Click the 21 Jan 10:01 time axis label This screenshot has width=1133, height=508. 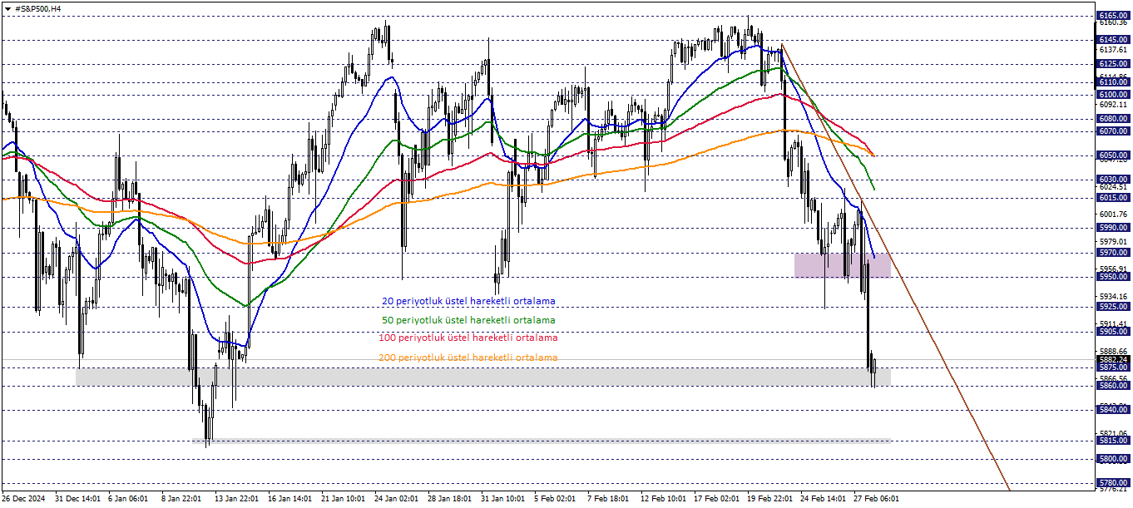point(344,499)
